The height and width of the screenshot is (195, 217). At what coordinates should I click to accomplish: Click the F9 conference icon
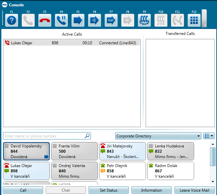(x=144, y=20)
